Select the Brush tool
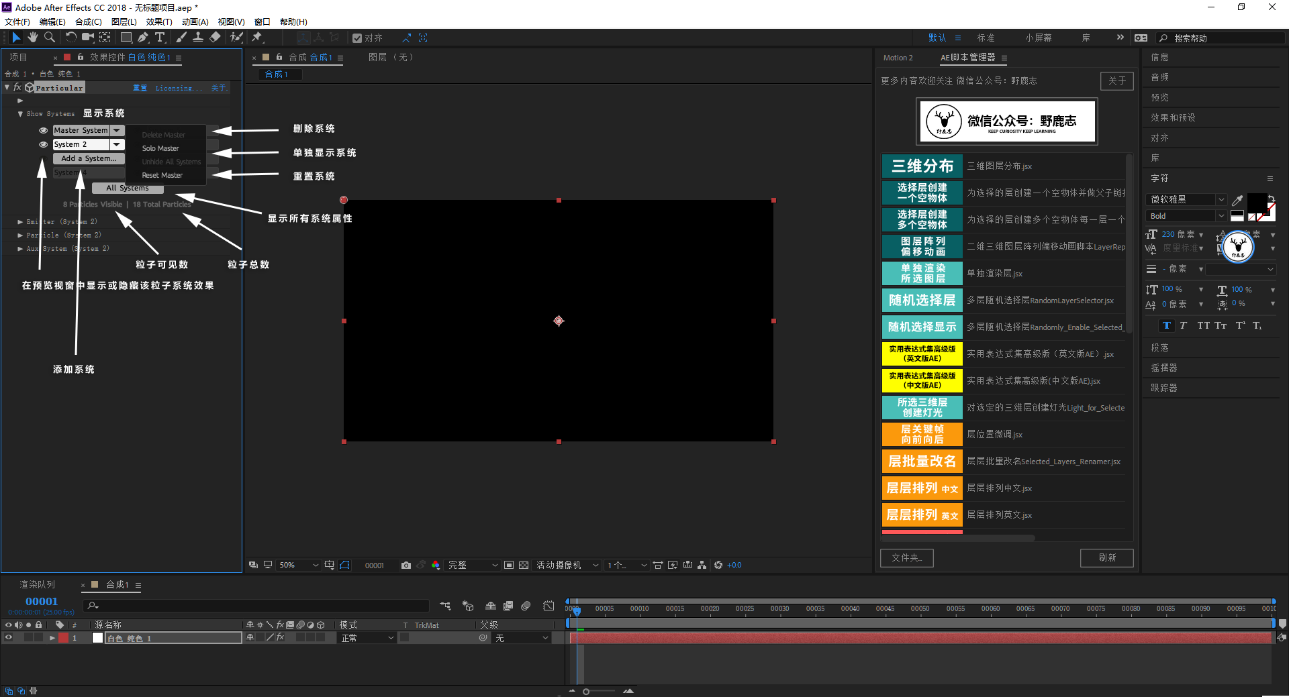Viewport: 1289px width, 697px height. click(x=181, y=38)
